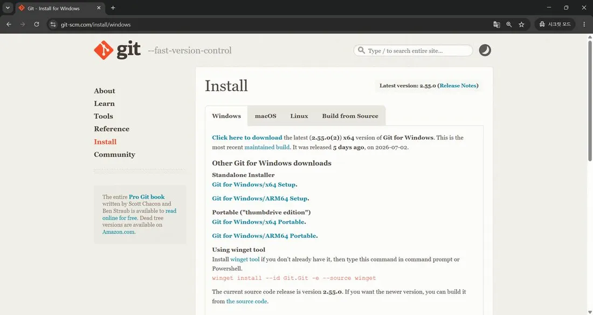Viewport: 593px width, 315px height.
Task: Close the Git - Install for Windows tab
Action: (x=99, y=8)
